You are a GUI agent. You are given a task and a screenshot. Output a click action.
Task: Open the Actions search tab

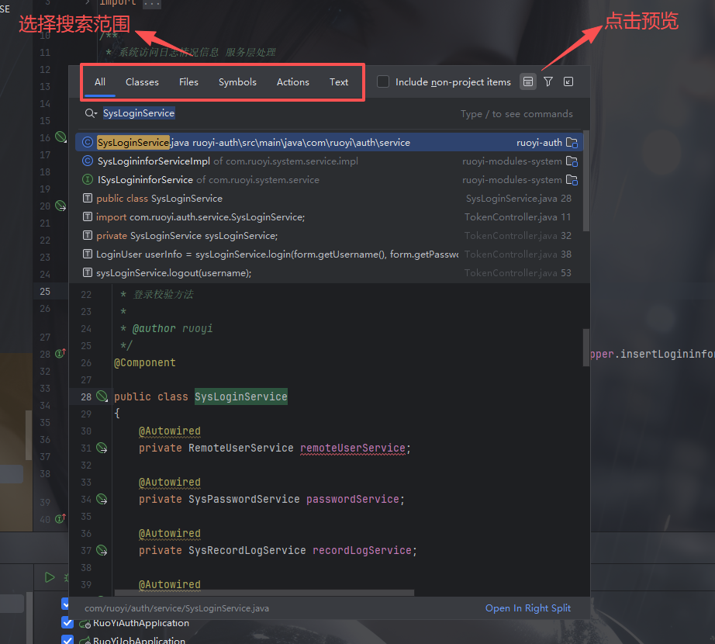293,82
